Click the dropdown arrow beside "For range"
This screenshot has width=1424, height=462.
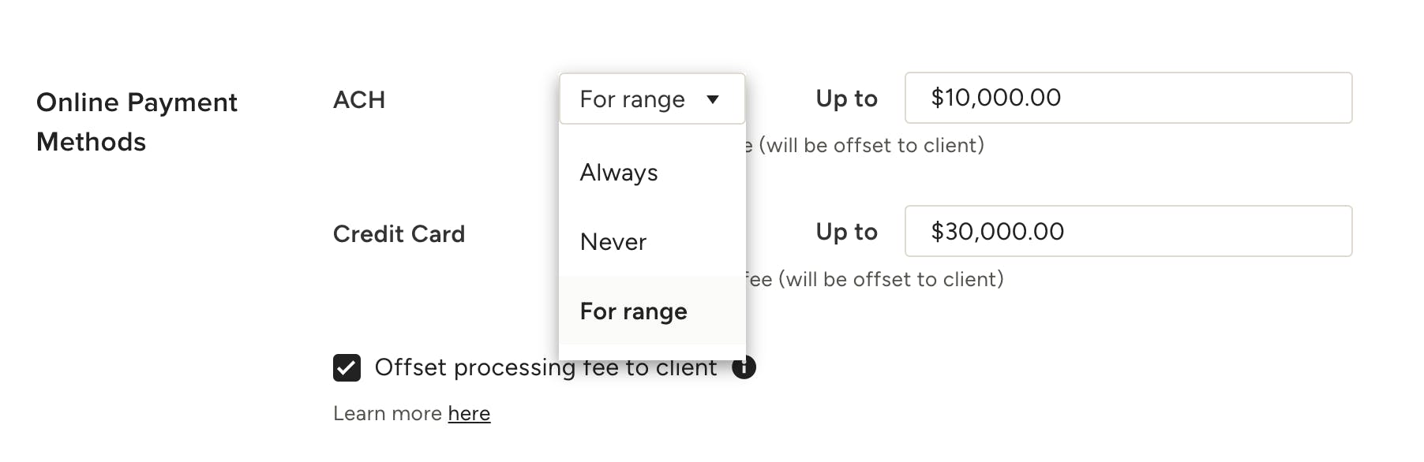(x=714, y=99)
